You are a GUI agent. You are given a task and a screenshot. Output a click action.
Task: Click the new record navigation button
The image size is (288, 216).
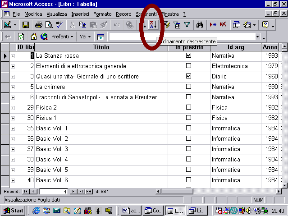(x=89, y=192)
